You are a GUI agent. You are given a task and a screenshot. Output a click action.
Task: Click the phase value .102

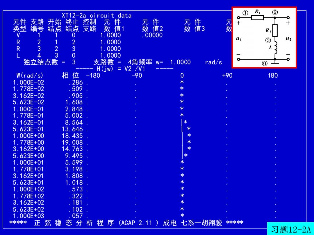click(76, 209)
